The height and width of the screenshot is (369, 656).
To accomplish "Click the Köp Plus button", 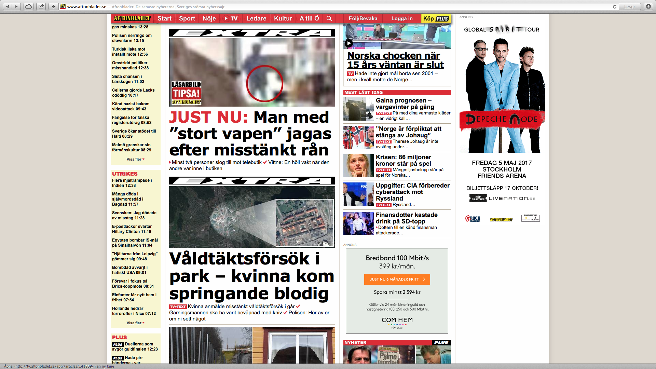I will [436, 19].
